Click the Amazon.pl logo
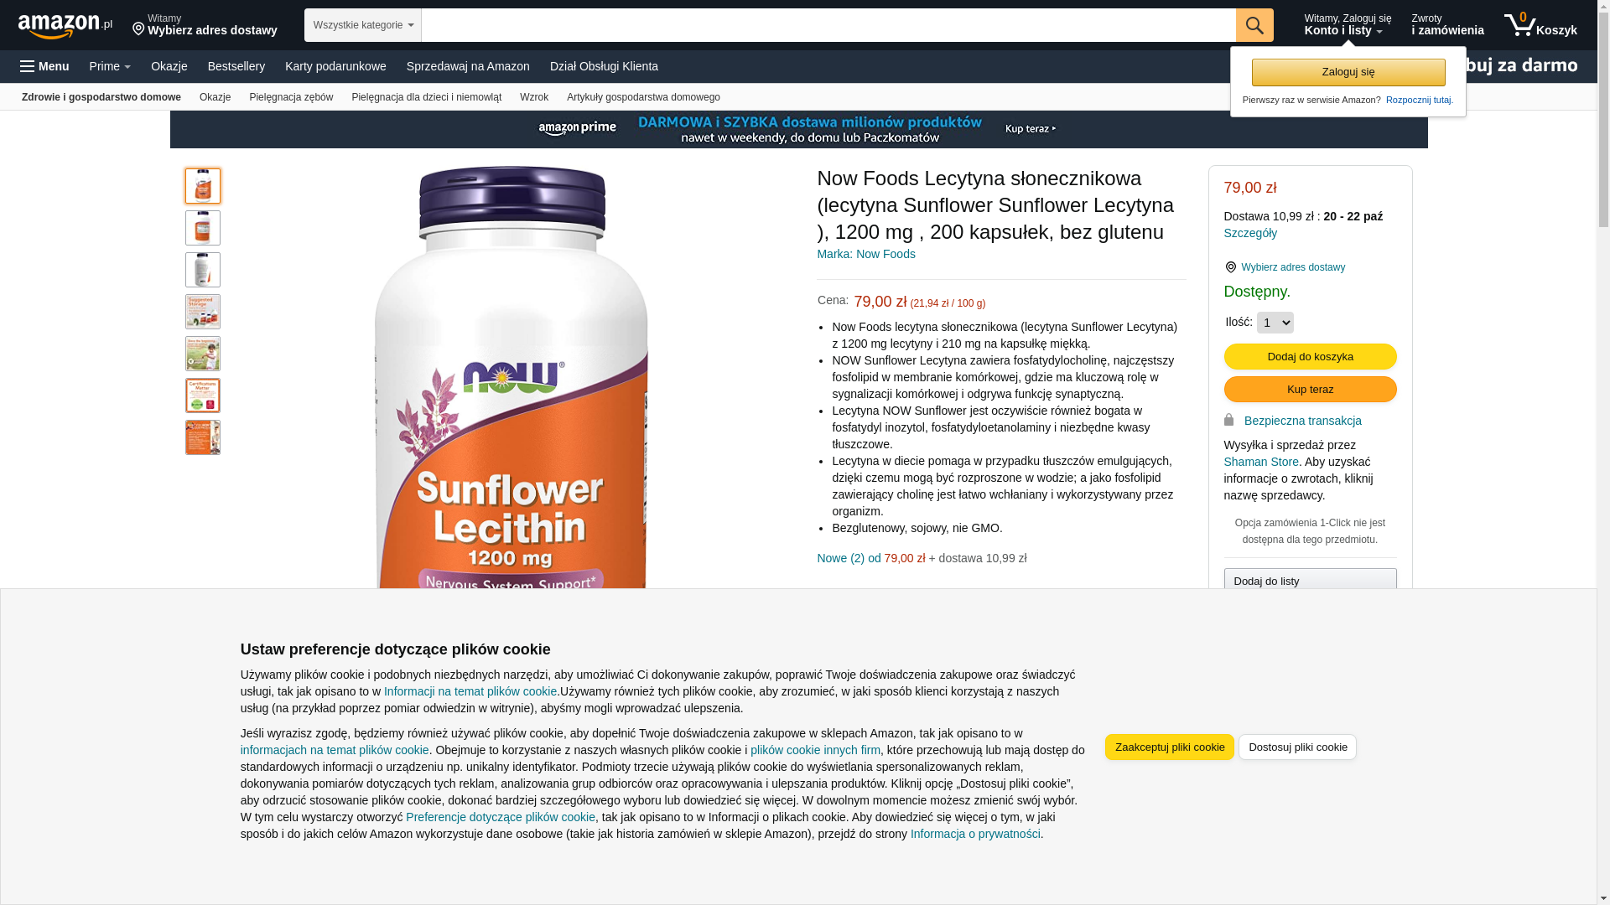Viewport: 1610px width, 905px height. [65, 26]
